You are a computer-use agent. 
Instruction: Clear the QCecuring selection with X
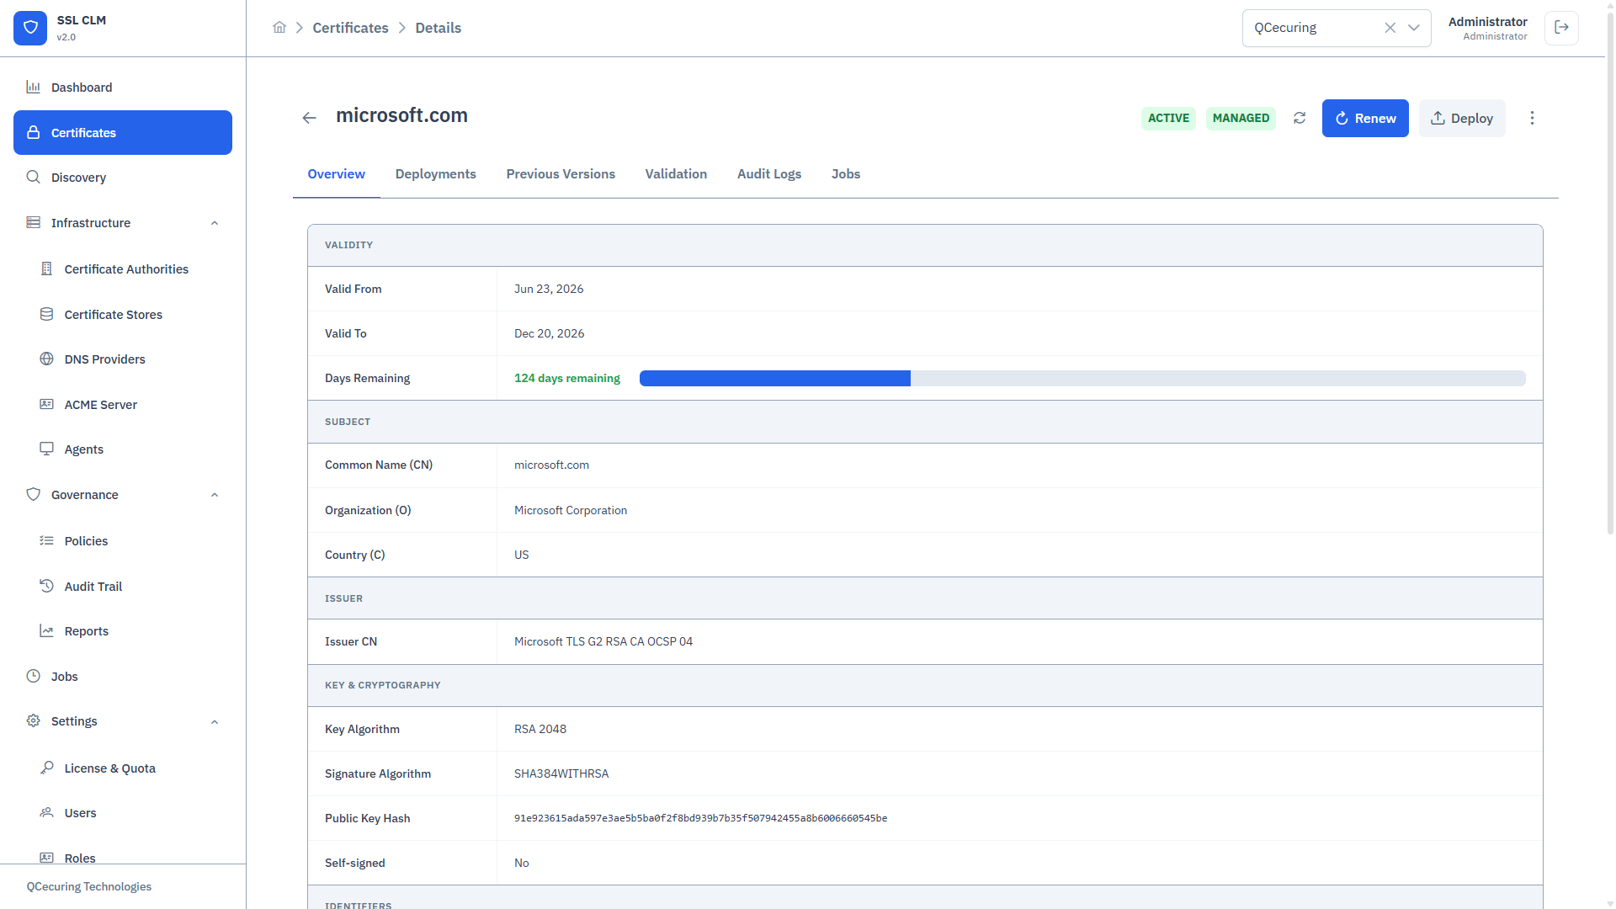coord(1390,28)
